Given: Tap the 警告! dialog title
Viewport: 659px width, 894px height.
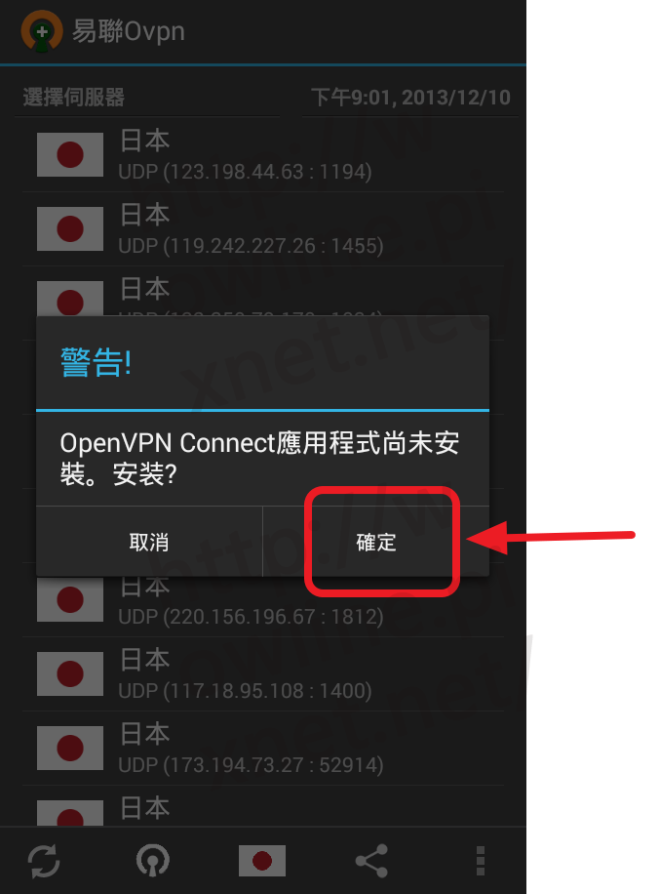Looking at the screenshot, I should (96, 363).
